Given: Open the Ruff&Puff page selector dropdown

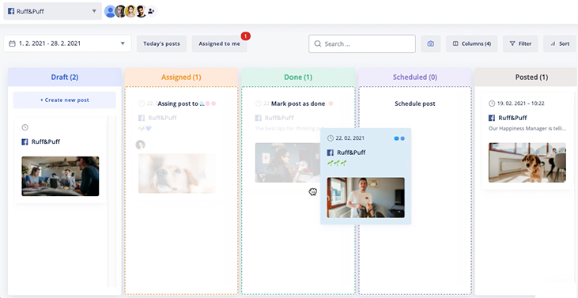Looking at the screenshot, I should [x=53, y=11].
